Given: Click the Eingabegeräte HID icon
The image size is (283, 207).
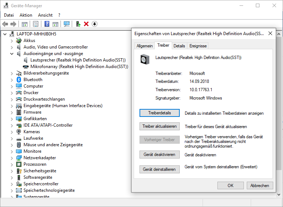Looking at the screenshot, I should click(19, 106).
